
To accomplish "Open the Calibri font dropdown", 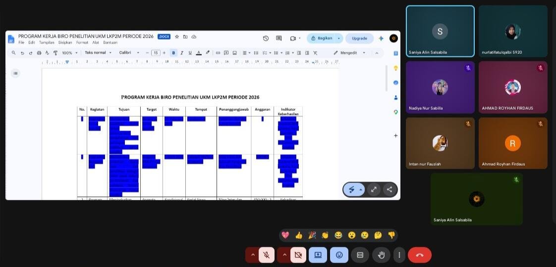I will (129, 53).
